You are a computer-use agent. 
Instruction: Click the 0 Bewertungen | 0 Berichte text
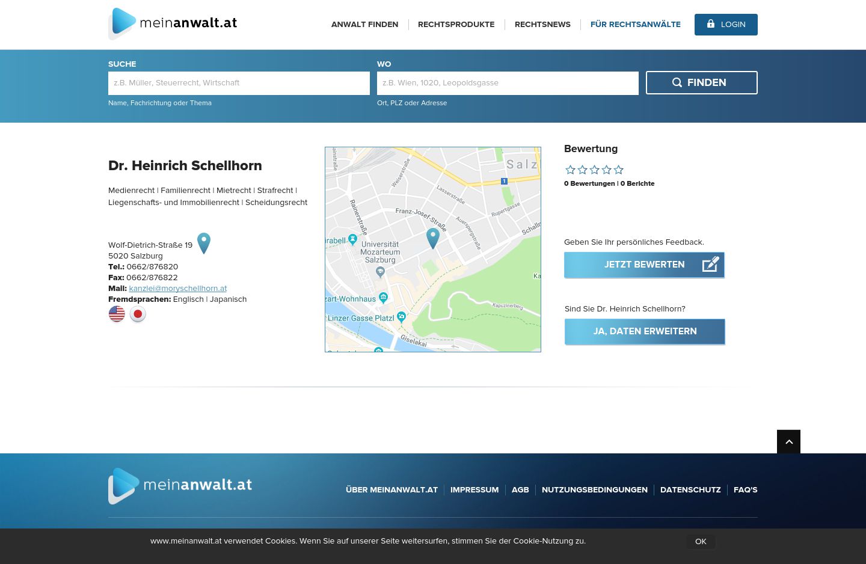tap(609, 183)
